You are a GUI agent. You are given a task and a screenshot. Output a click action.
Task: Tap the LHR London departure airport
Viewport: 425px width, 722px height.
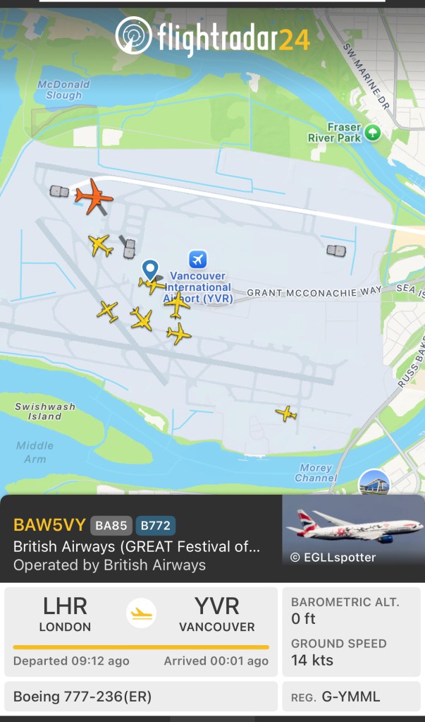[65, 614]
